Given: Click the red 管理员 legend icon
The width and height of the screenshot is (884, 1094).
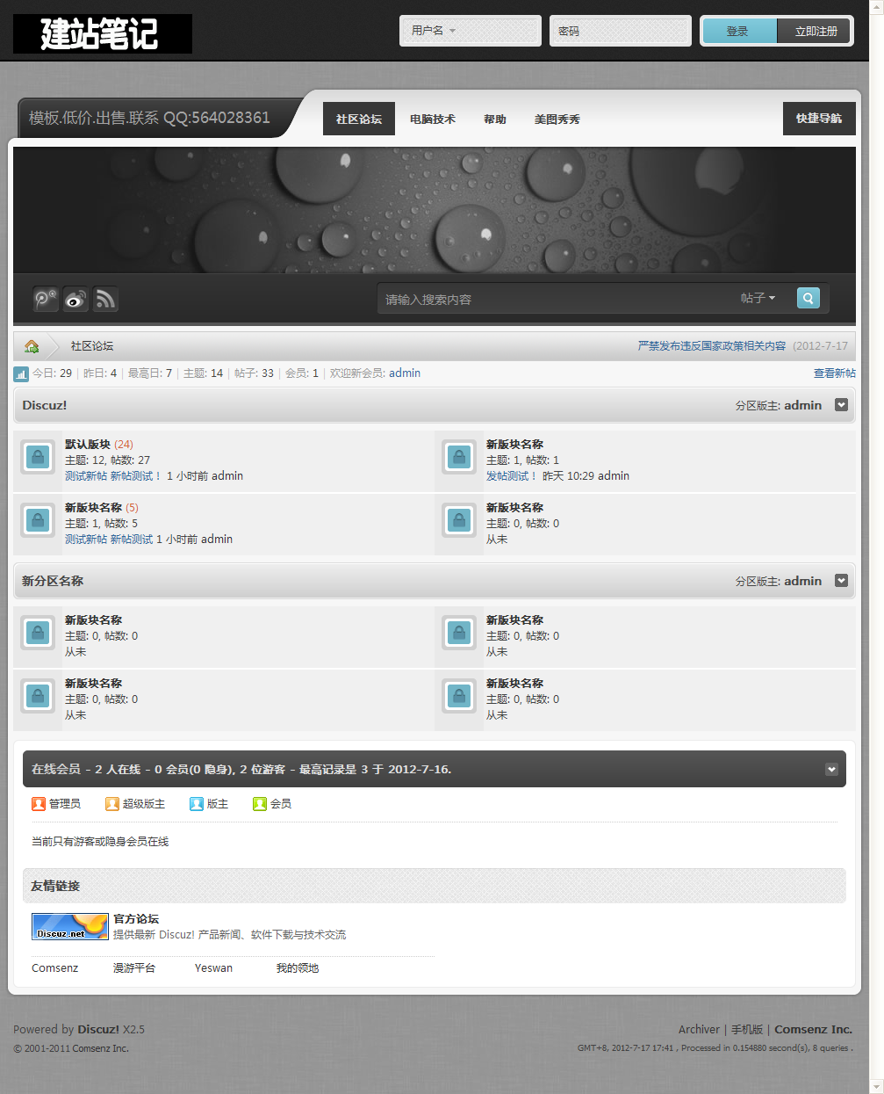Looking at the screenshot, I should 39,803.
